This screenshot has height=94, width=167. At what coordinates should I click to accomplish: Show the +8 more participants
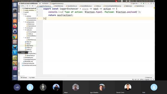click(17, 87)
